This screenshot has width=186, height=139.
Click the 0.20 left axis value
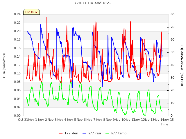(x=17, y=31)
